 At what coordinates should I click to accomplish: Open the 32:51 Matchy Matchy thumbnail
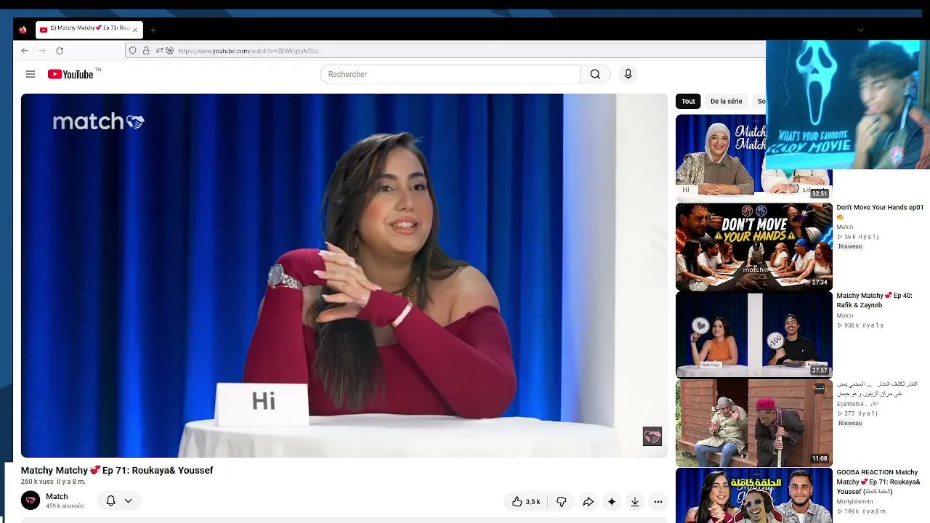point(754,158)
